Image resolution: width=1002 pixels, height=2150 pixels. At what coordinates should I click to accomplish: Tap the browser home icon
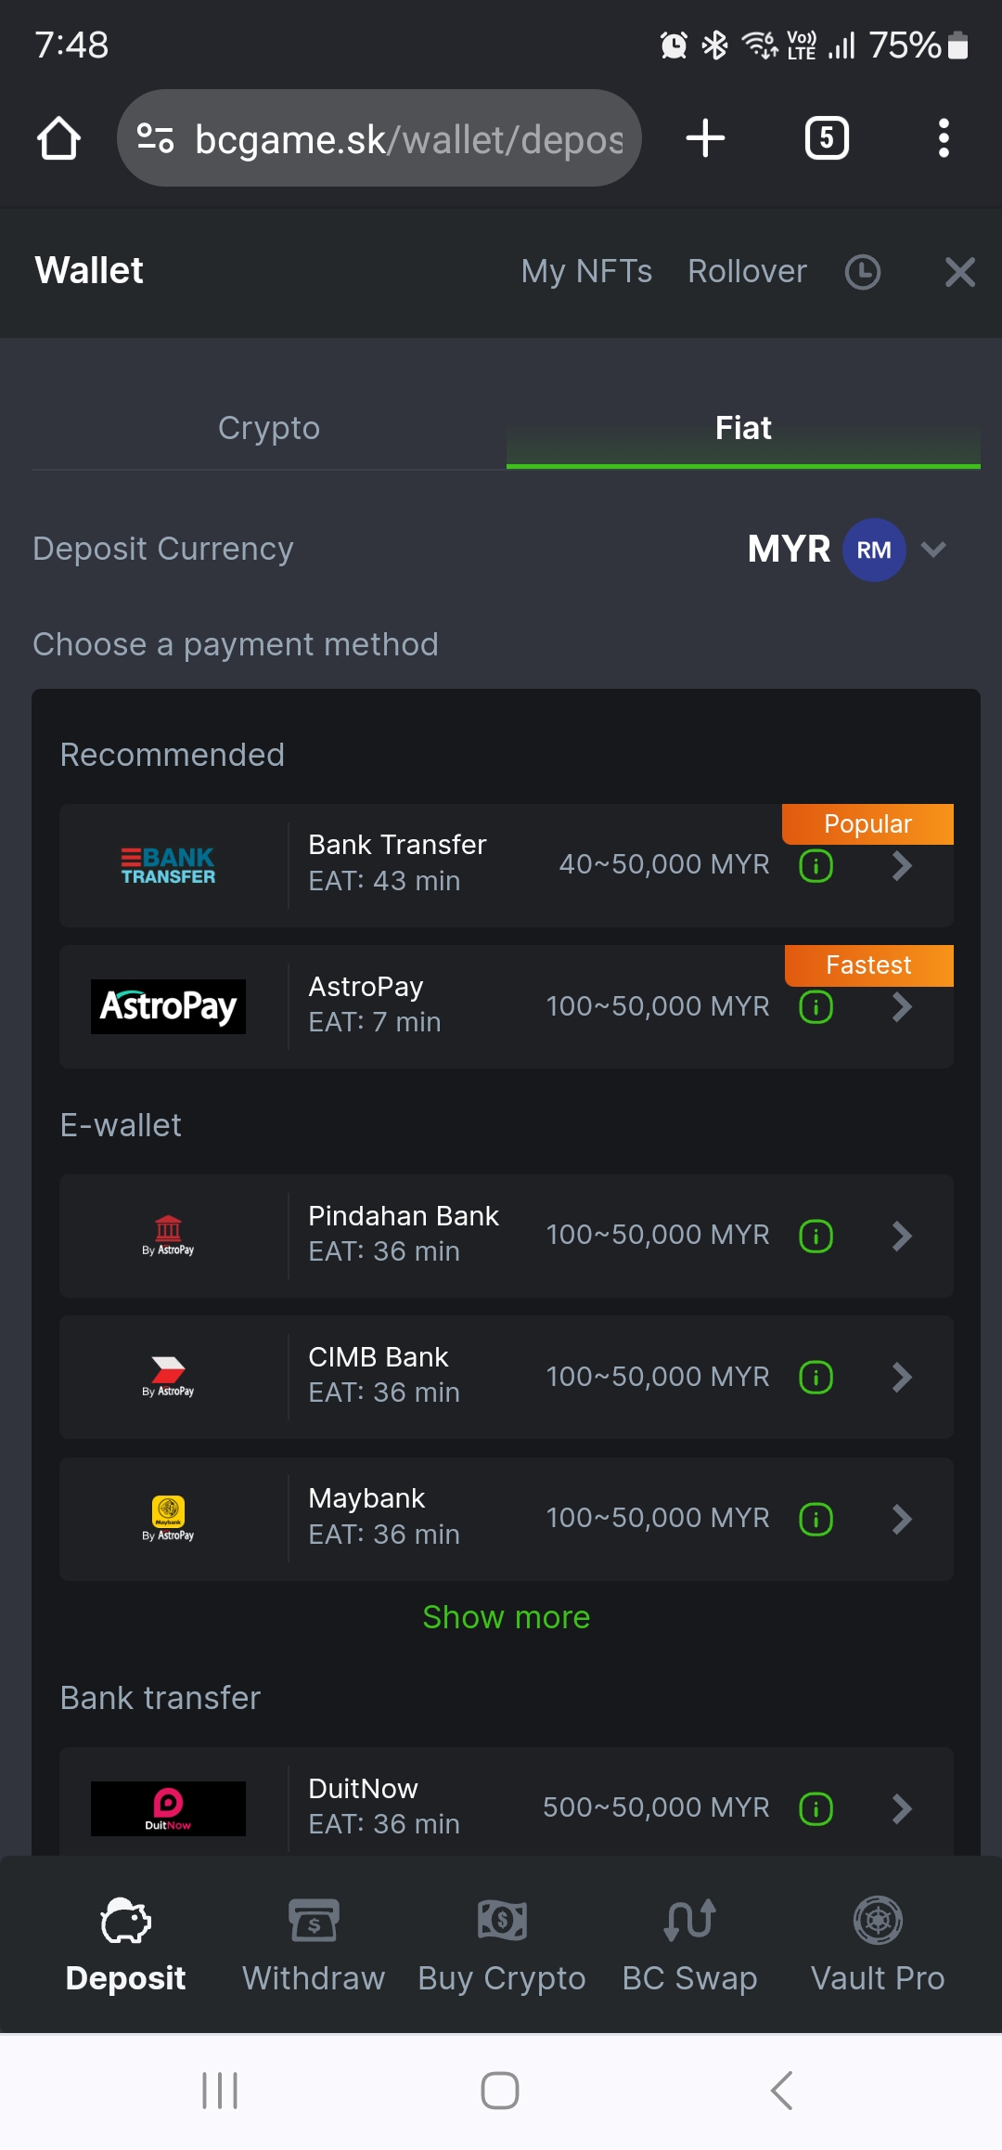58,138
